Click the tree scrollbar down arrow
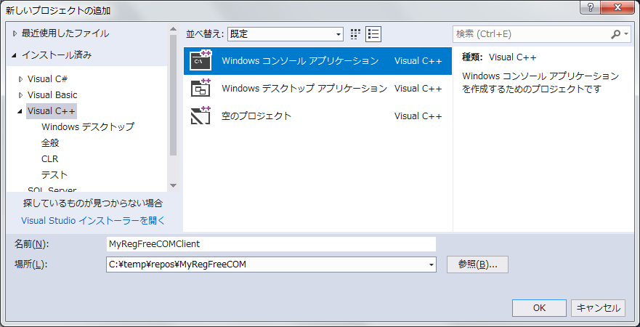Image resolution: width=640 pixels, height=327 pixels. pos(173,186)
